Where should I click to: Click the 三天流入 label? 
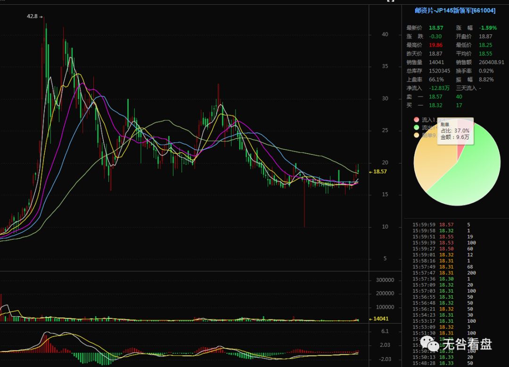tap(466, 88)
